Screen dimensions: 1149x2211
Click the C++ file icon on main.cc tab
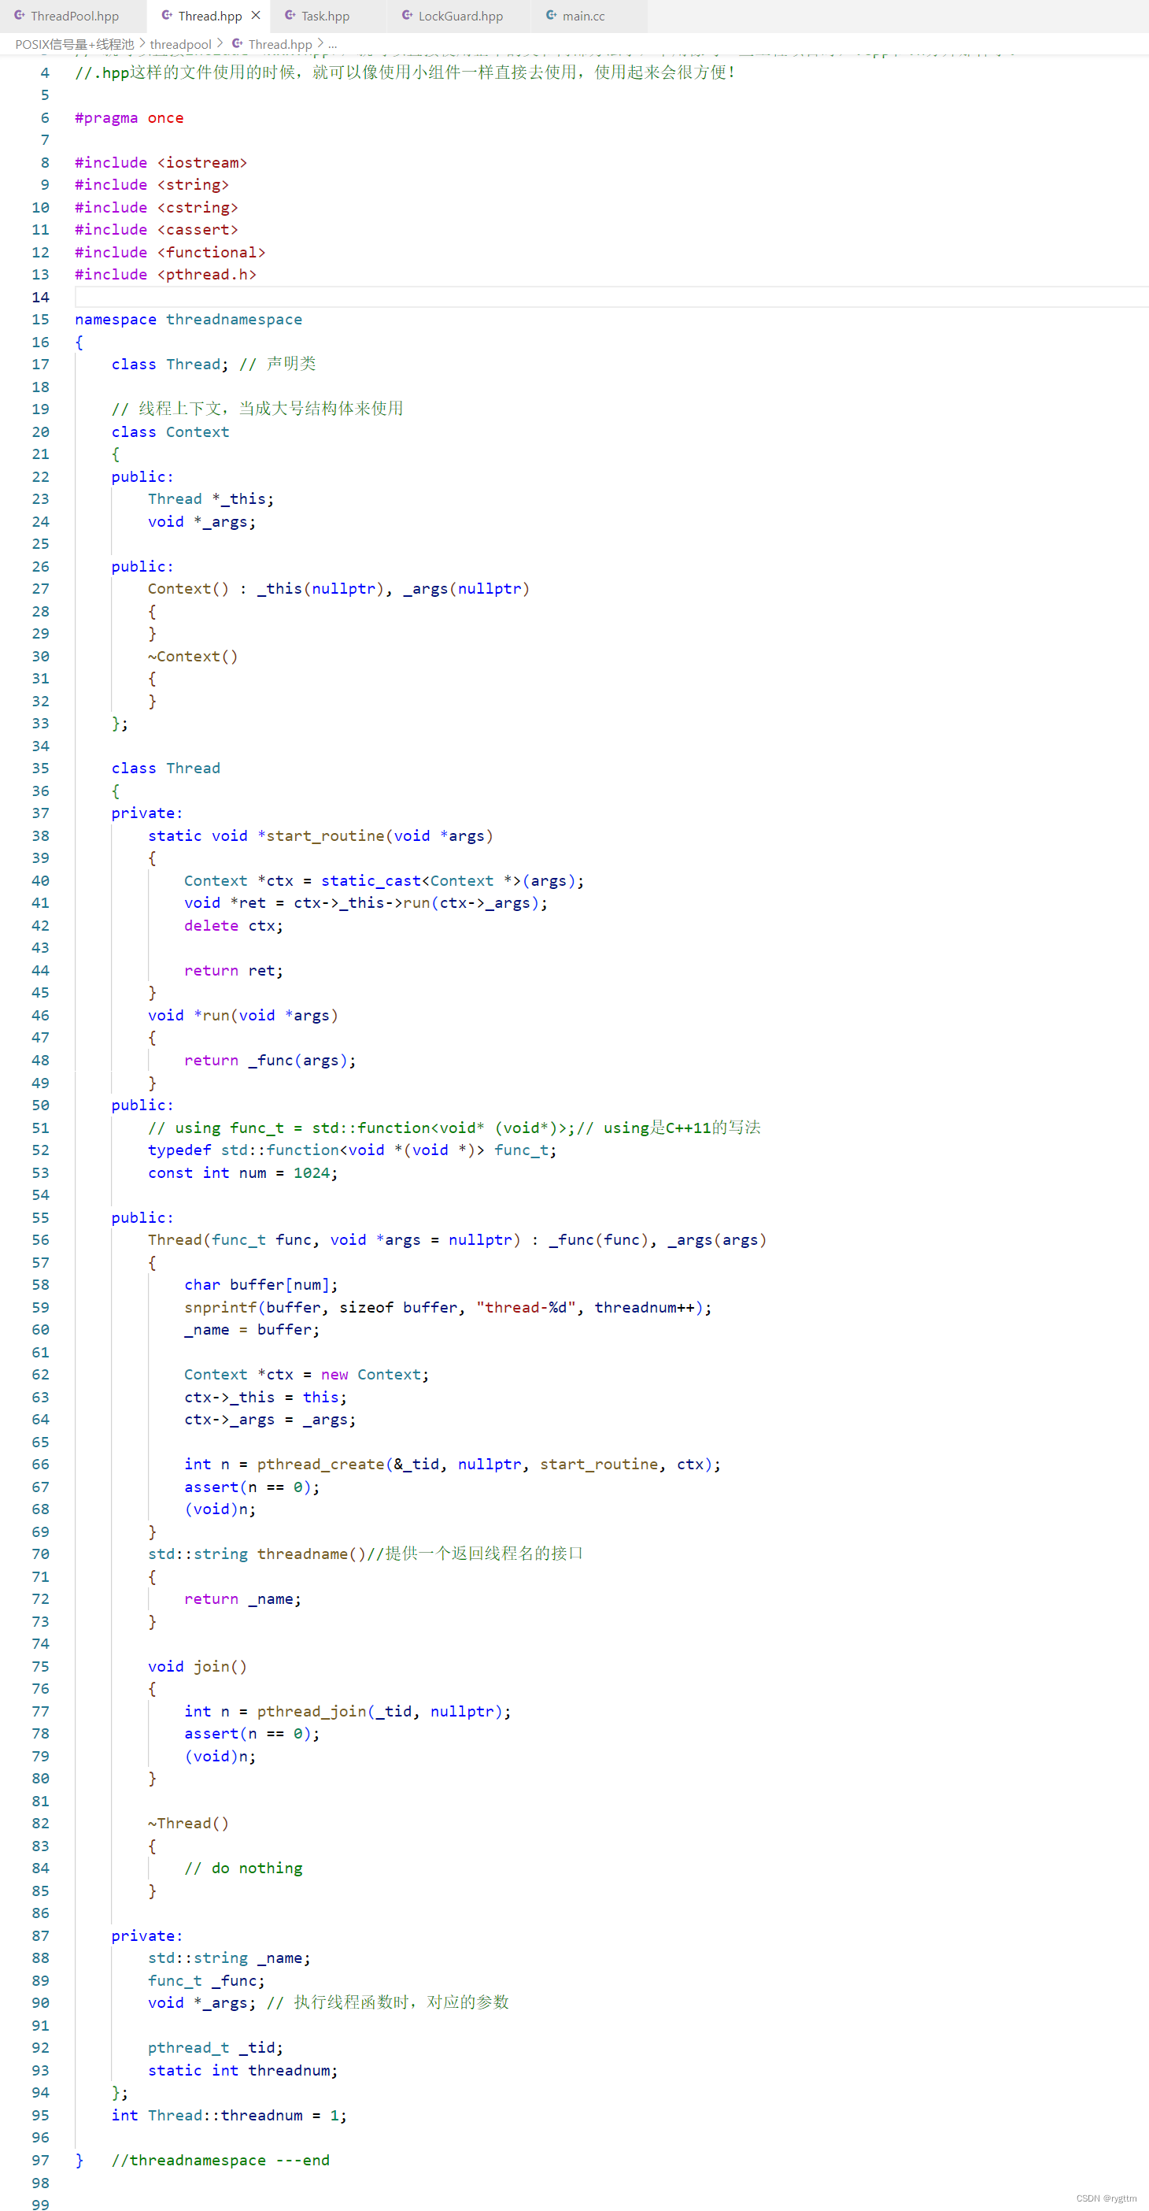click(x=551, y=16)
